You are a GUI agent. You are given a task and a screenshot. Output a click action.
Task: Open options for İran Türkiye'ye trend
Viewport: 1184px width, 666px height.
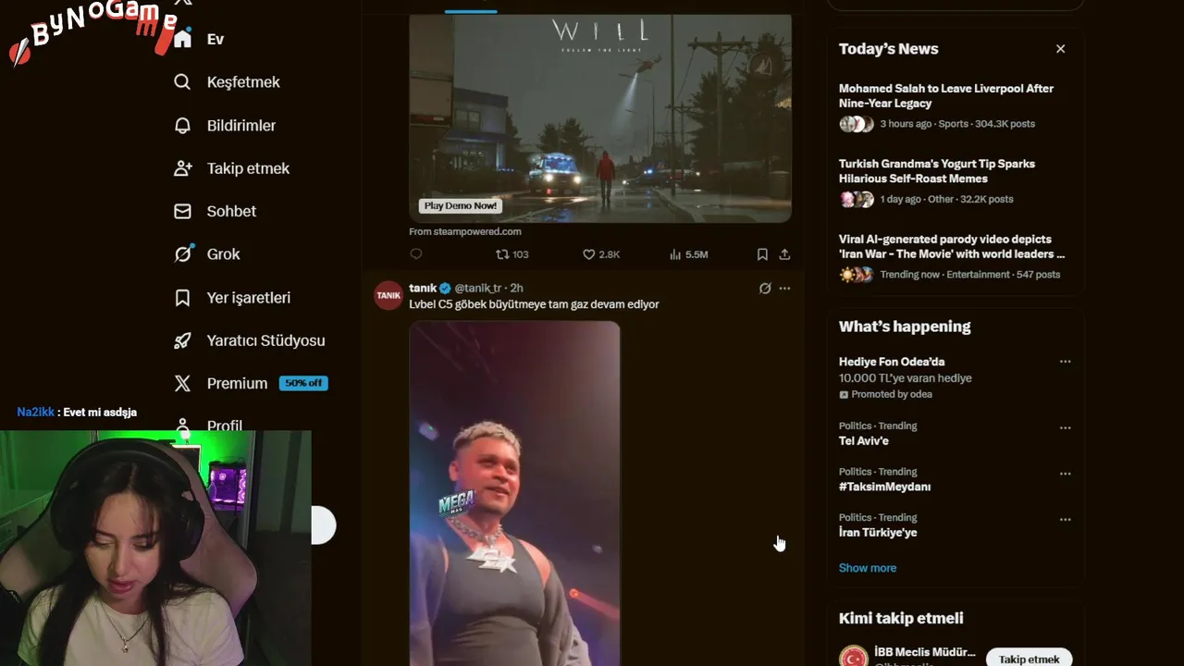pyautogui.click(x=1065, y=520)
